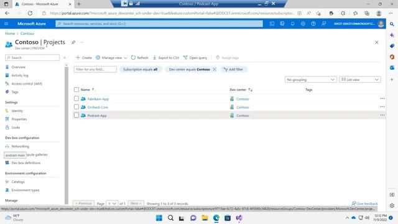Open the Manage view dropdown
The height and width of the screenshot is (224, 398).
click(111, 58)
